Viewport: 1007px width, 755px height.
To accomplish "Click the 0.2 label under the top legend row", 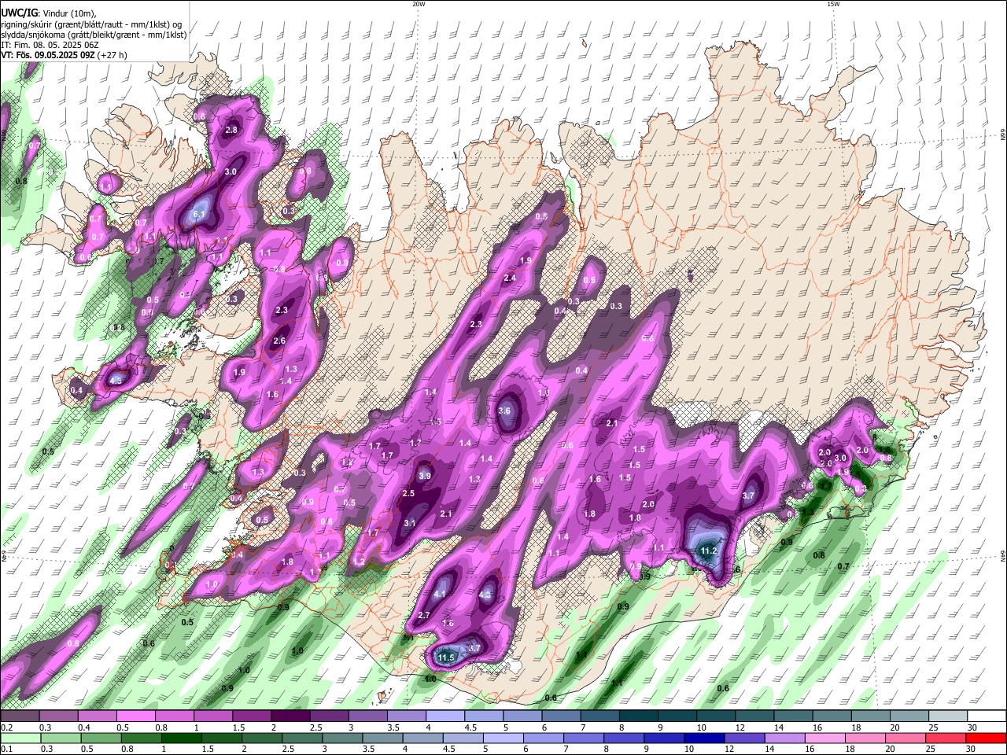I will [6, 727].
